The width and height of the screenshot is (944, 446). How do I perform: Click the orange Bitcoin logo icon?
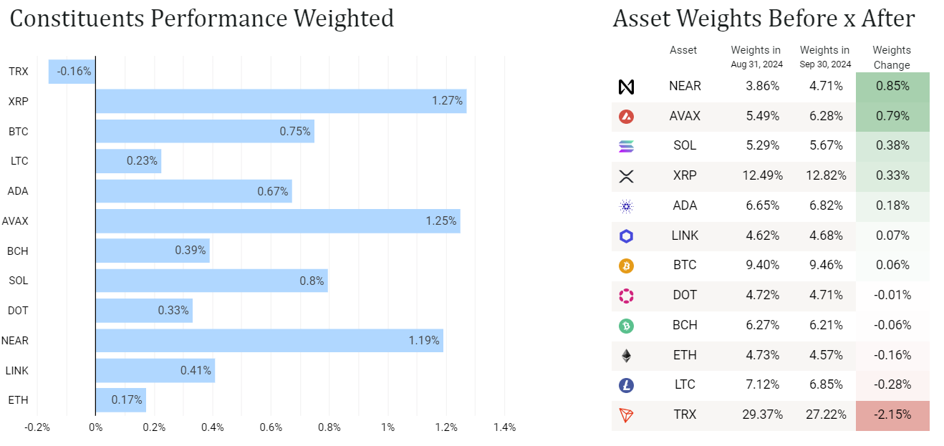pos(626,266)
